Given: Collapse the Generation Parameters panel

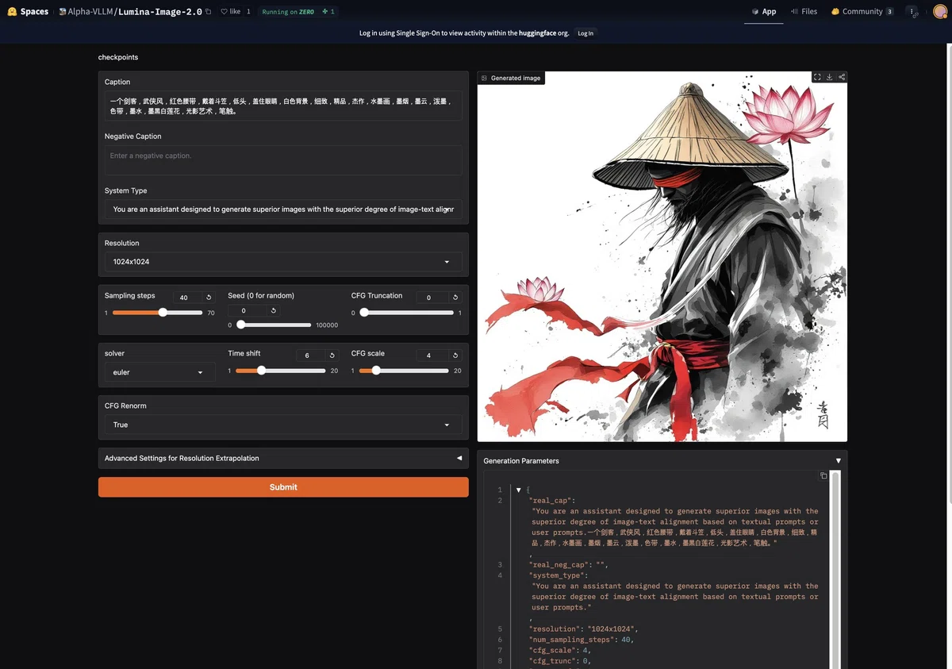Looking at the screenshot, I should (x=839, y=460).
